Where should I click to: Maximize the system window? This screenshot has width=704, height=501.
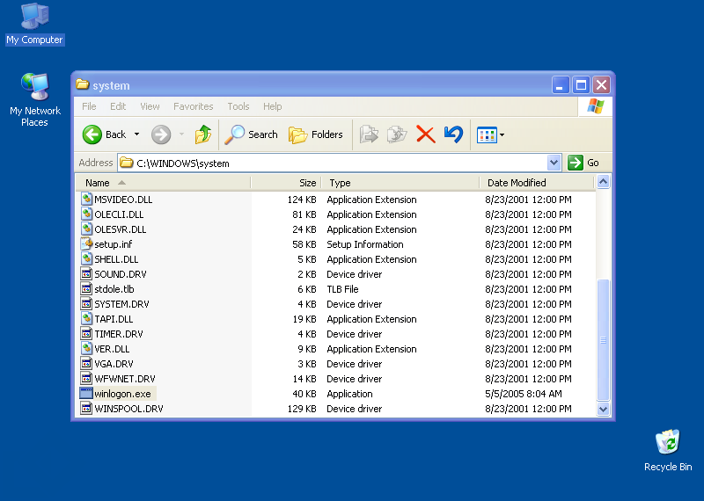pos(581,84)
